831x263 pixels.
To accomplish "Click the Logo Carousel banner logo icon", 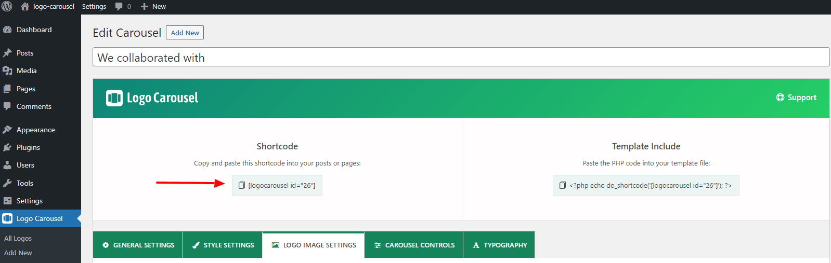I will 114,98.
